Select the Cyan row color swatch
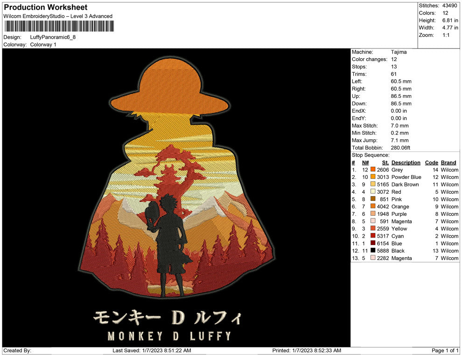 point(373,236)
